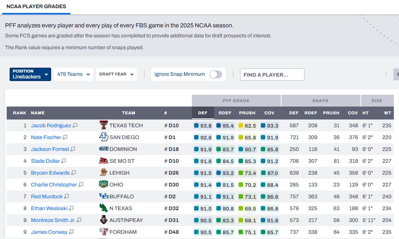Click the Buffalo team logo
The height and width of the screenshot is (239, 399).
click(103, 196)
